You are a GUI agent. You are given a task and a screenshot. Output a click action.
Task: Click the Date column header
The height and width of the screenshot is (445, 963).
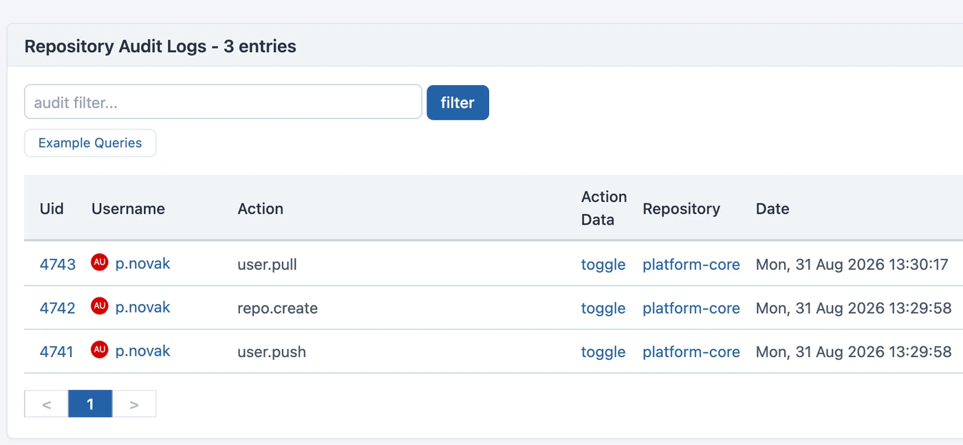click(x=772, y=208)
